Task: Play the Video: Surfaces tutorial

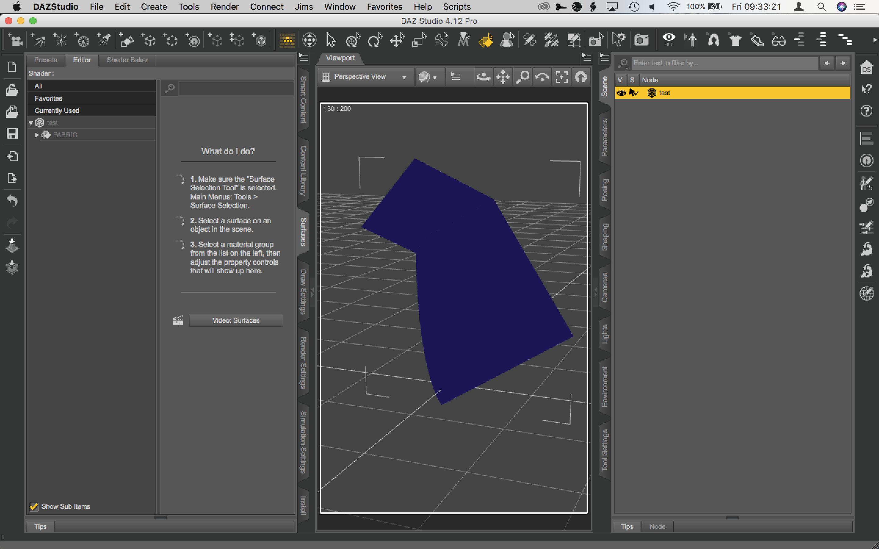Action: point(236,320)
